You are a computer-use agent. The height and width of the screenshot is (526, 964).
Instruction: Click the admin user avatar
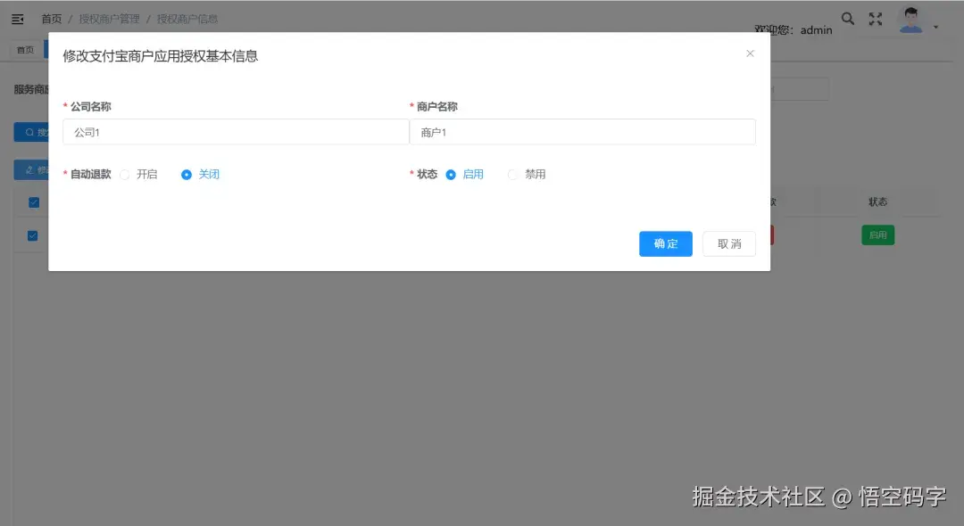[x=910, y=19]
